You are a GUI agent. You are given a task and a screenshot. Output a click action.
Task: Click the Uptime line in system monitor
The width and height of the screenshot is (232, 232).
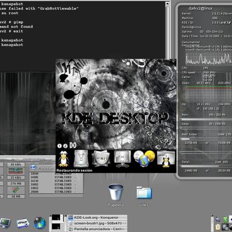202,31
